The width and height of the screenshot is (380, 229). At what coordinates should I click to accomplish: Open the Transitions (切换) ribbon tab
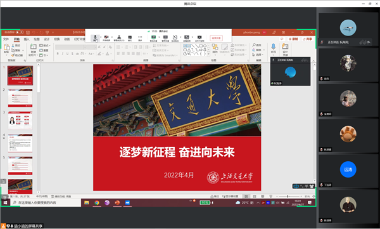coord(57,39)
